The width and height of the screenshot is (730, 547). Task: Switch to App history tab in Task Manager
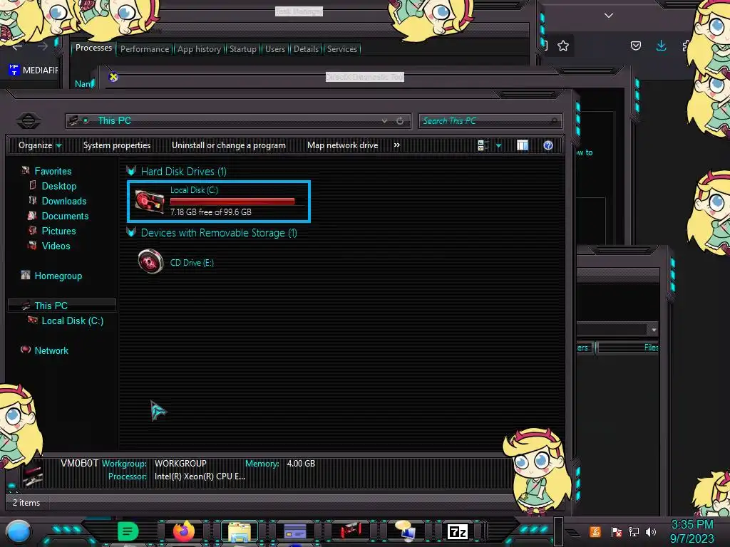[x=199, y=49]
